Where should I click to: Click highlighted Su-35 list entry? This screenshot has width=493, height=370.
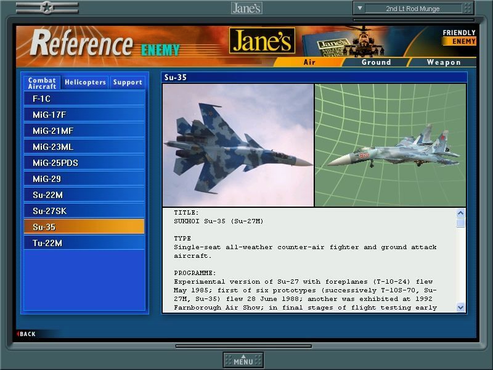pos(84,227)
